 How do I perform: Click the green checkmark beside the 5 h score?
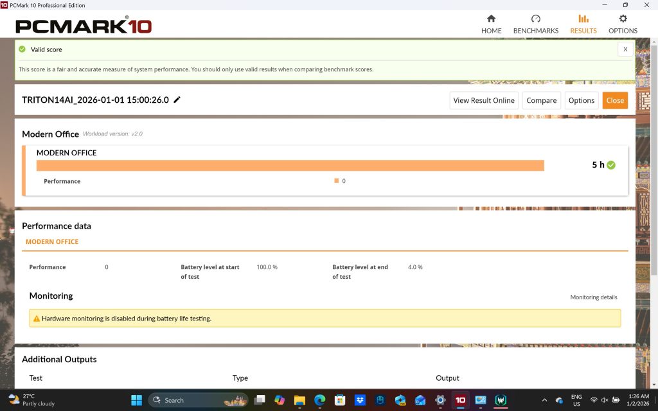(610, 164)
